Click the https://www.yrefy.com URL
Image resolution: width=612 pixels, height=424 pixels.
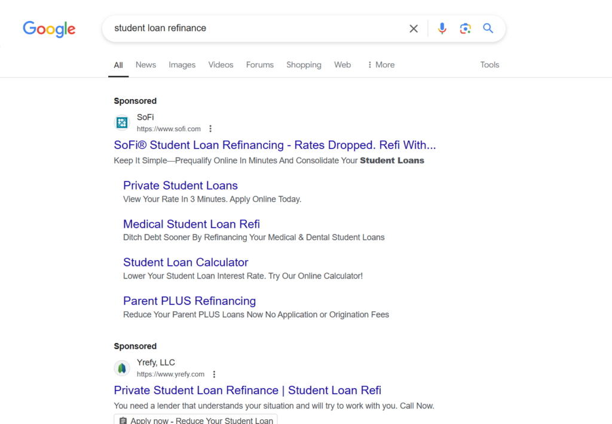(170, 374)
